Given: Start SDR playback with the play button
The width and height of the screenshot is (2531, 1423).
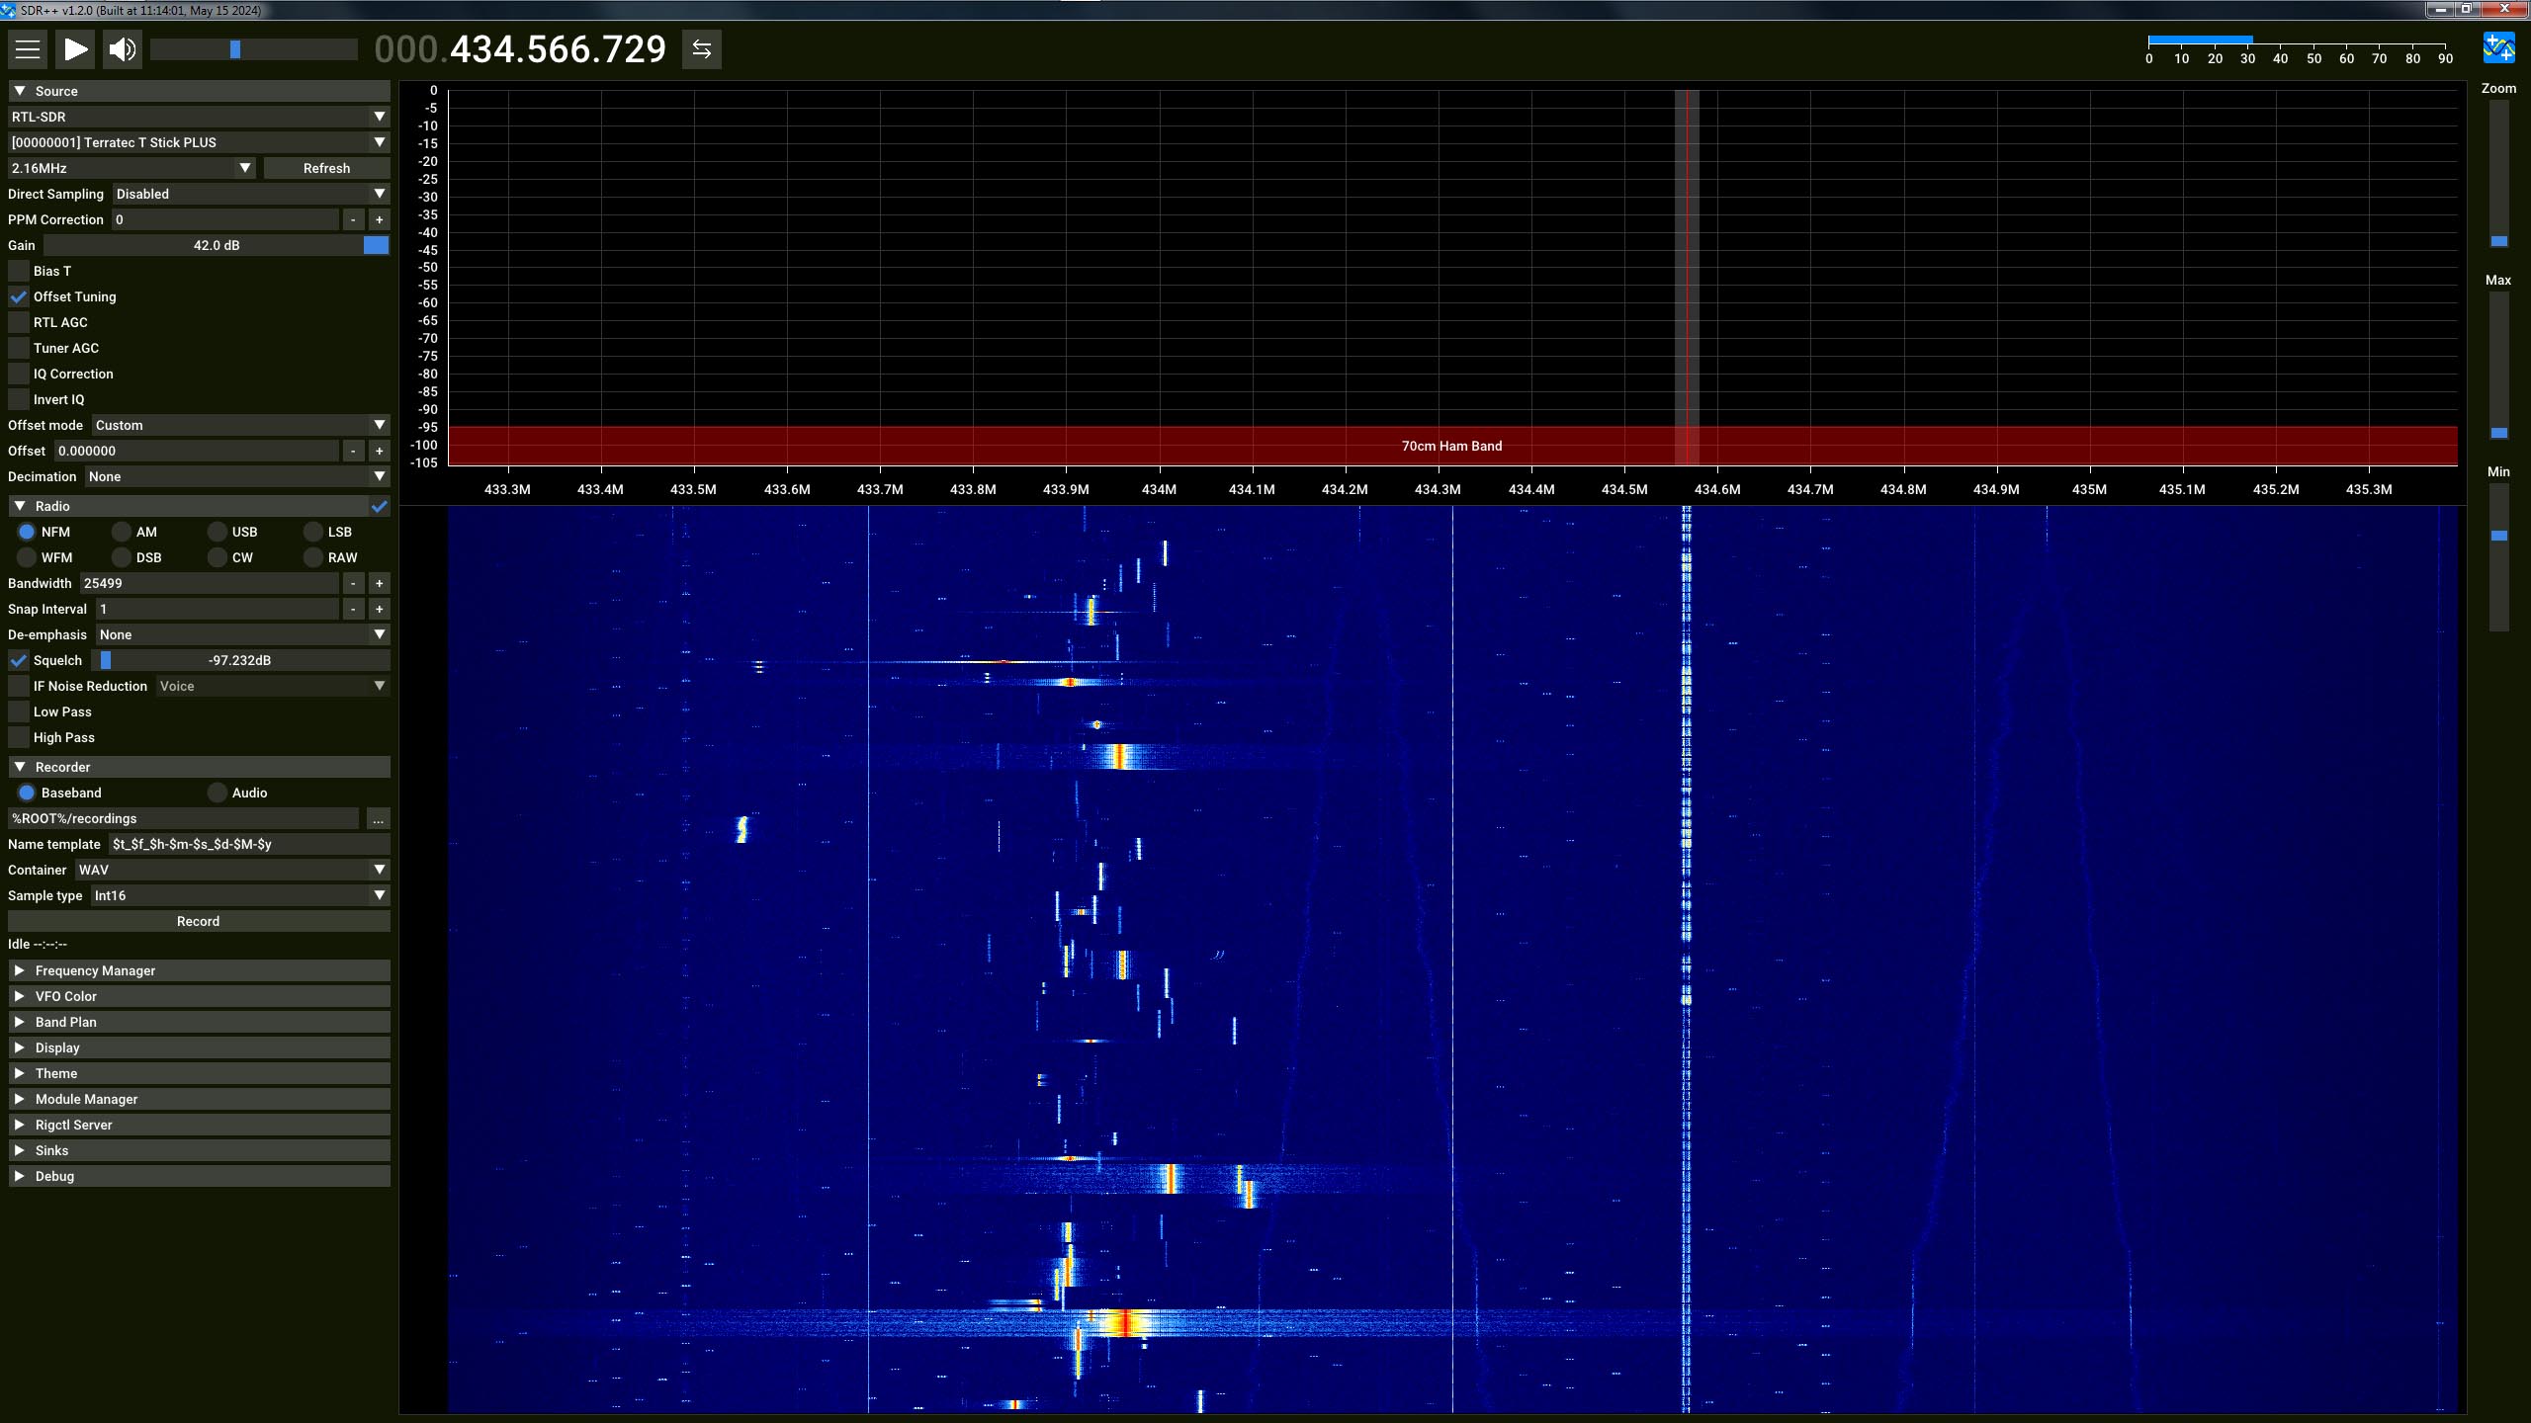Looking at the screenshot, I should [75, 49].
